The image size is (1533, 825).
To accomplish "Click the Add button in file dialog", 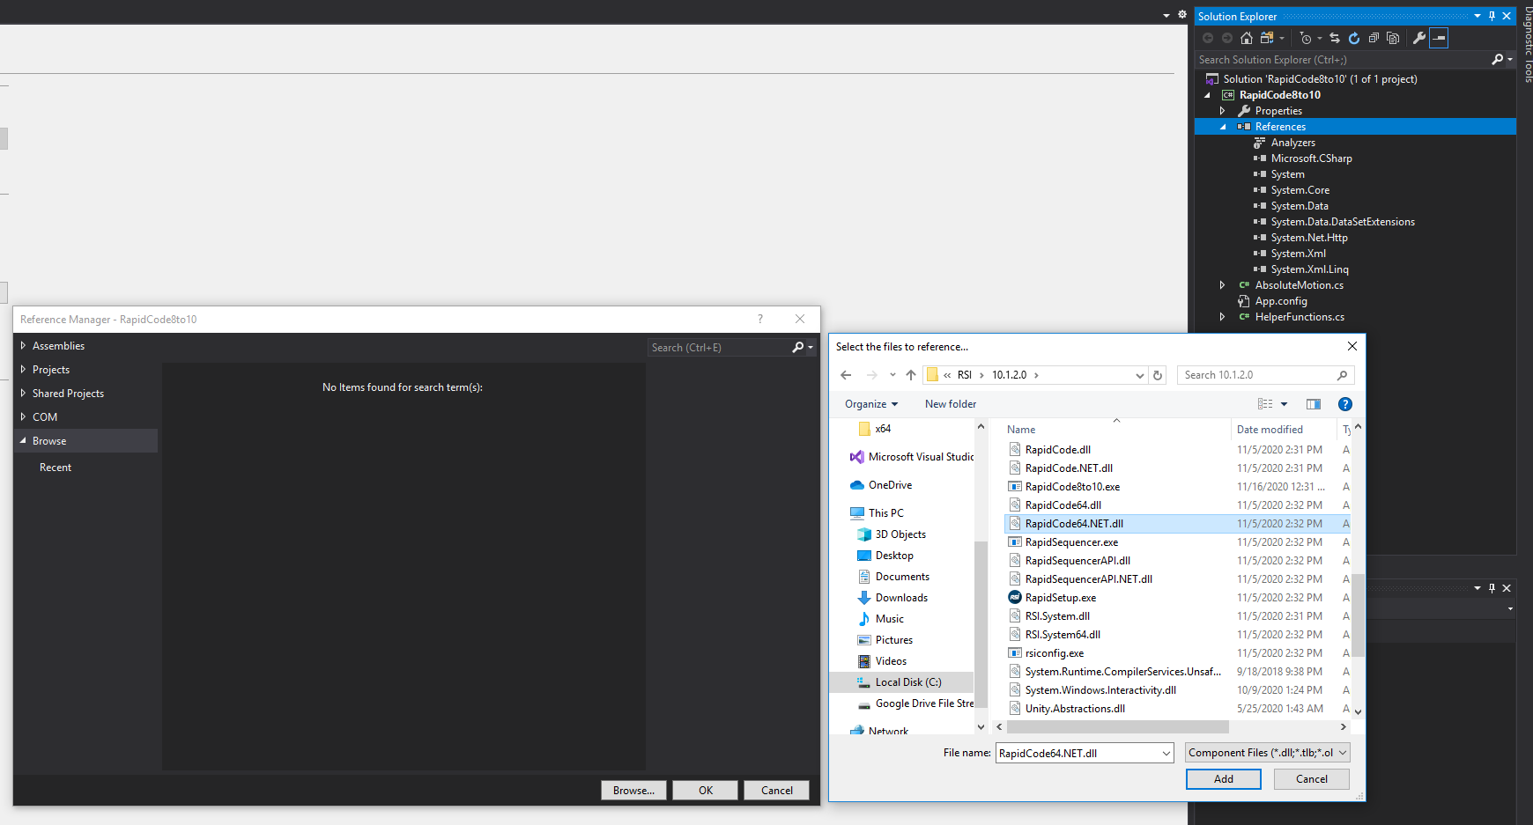I will tap(1224, 779).
